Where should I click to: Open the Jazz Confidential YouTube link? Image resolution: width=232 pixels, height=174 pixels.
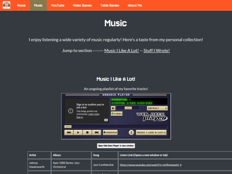click(x=151, y=165)
